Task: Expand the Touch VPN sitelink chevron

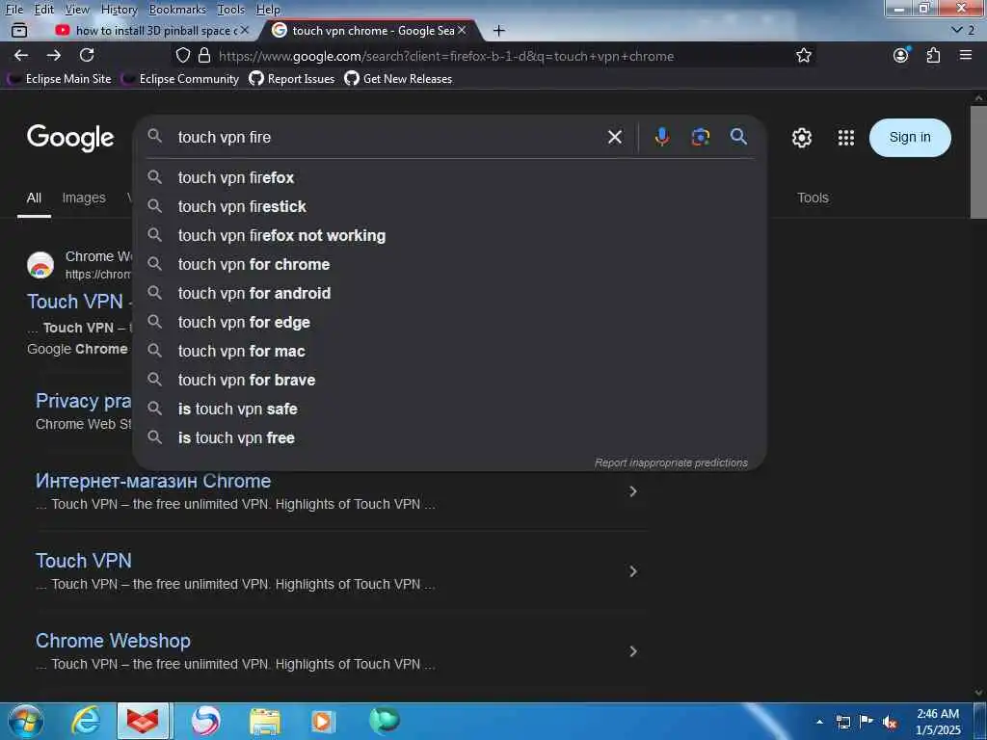Action: (633, 571)
